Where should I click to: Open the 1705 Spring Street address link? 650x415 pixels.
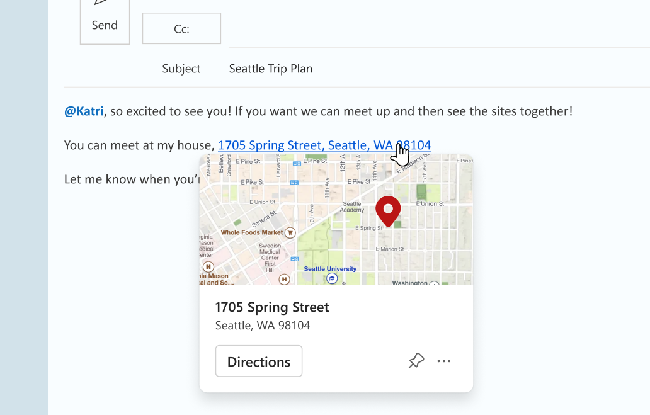[x=324, y=145]
